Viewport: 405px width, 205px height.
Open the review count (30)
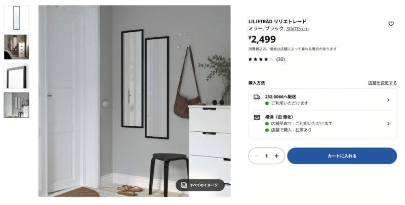point(280,59)
